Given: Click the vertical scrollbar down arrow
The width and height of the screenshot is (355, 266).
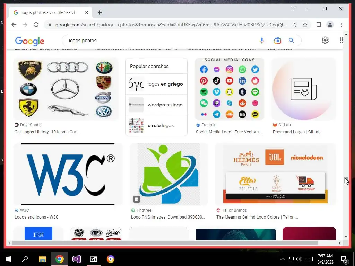Looking at the screenshot, I should pyautogui.click(x=346, y=237).
